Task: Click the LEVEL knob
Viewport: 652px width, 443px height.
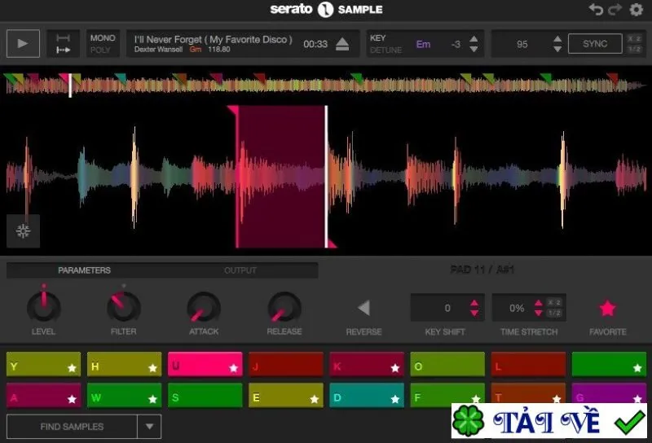Action: [44, 307]
